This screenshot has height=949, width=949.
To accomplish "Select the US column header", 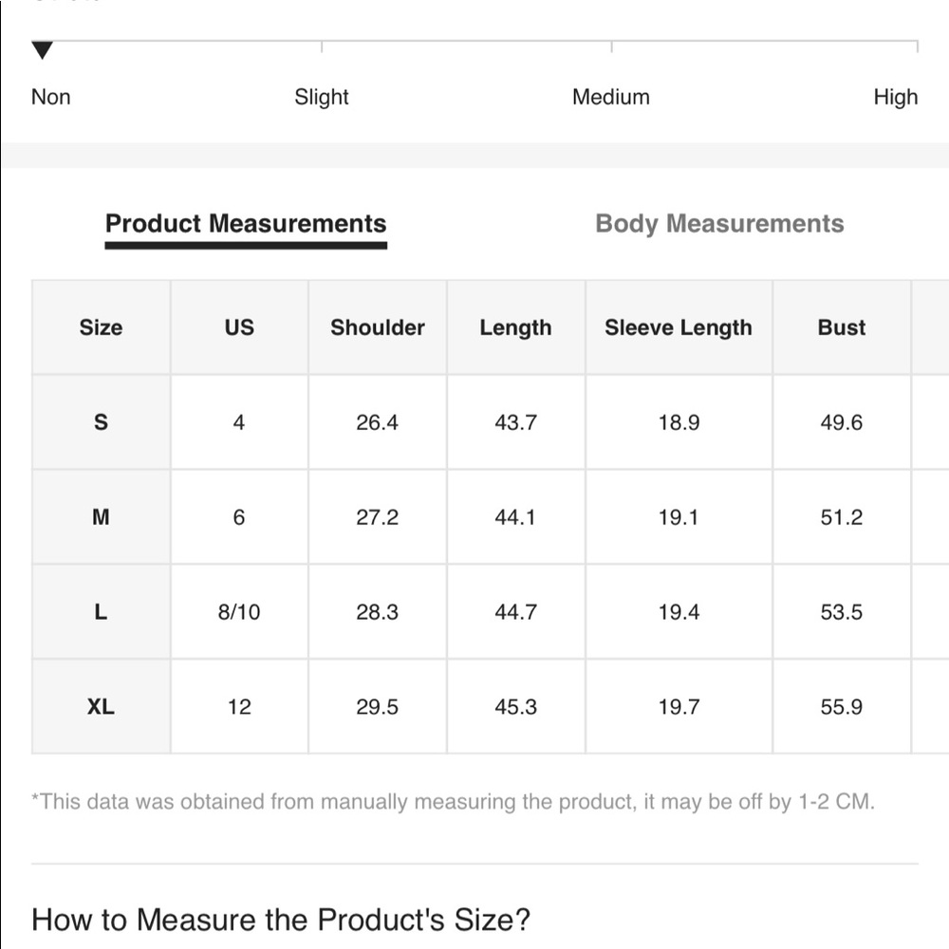I will (x=239, y=327).
